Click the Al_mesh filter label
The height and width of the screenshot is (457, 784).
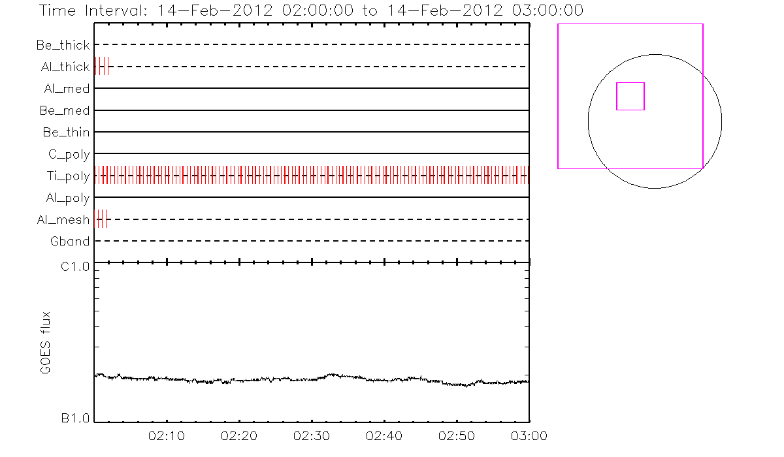pyautogui.click(x=63, y=220)
